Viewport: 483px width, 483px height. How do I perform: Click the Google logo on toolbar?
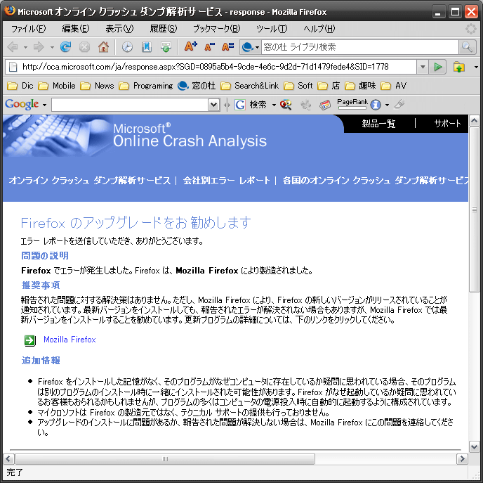(x=22, y=104)
